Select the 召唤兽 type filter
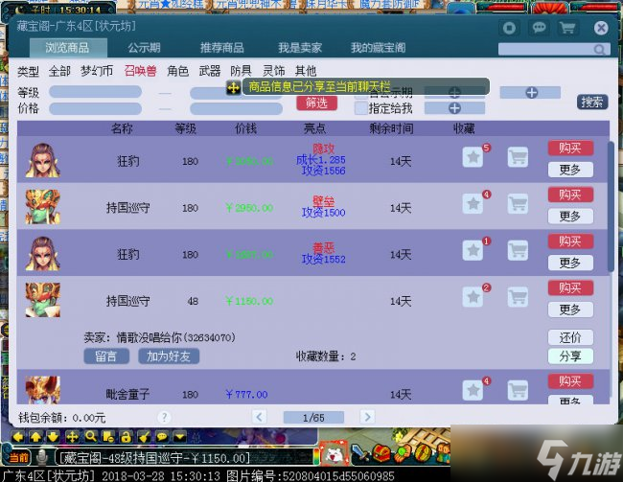The width and height of the screenshot is (623, 482). [x=140, y=71]
